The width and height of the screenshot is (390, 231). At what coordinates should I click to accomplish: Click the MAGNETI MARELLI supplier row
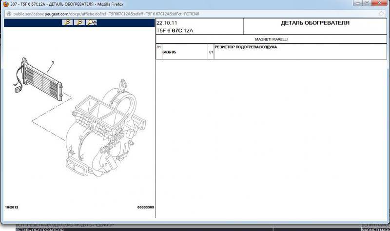(x=272, y=39)
